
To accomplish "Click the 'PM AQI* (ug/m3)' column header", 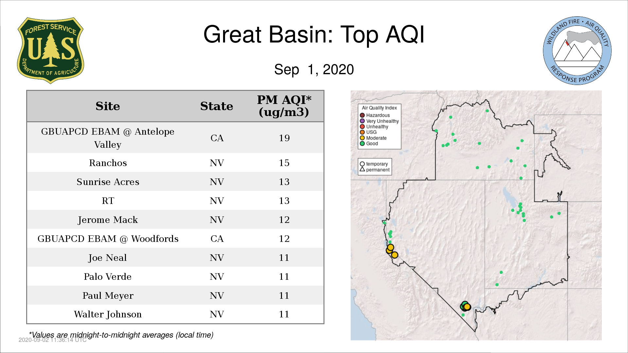I will pos(284,106).
